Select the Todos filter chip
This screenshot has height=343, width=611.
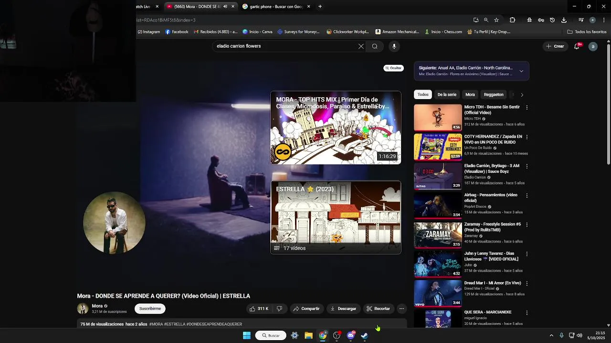[x=423, y=94]
